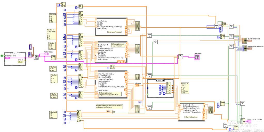
Task: Open the Excel read subVI node
Action: coord(36,57)
